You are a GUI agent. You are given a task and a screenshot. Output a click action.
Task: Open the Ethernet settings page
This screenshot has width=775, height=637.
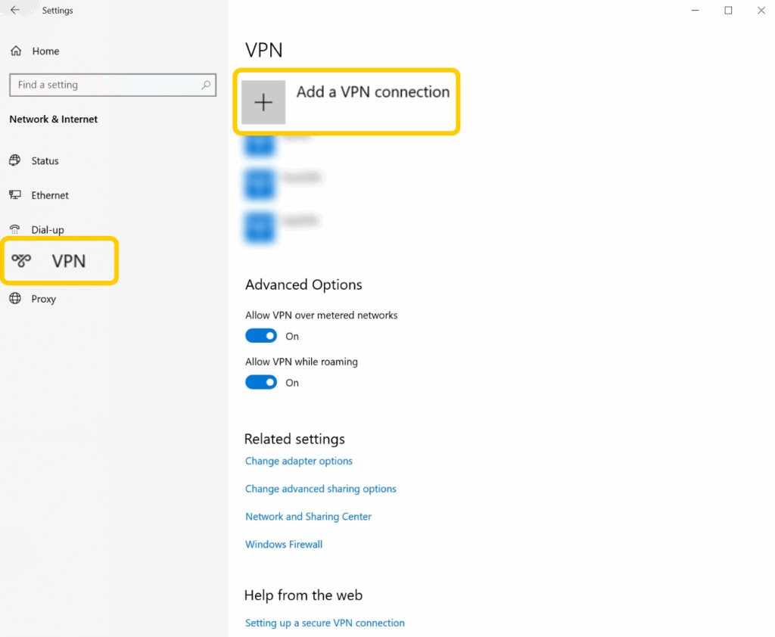coord(50,195)
